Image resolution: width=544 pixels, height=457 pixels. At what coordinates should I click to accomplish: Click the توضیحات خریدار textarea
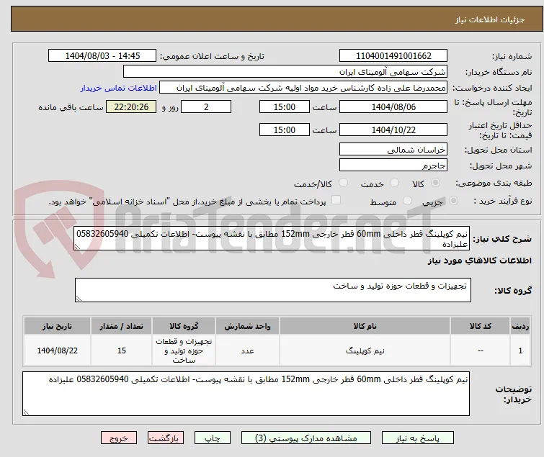tap(246, 394)
